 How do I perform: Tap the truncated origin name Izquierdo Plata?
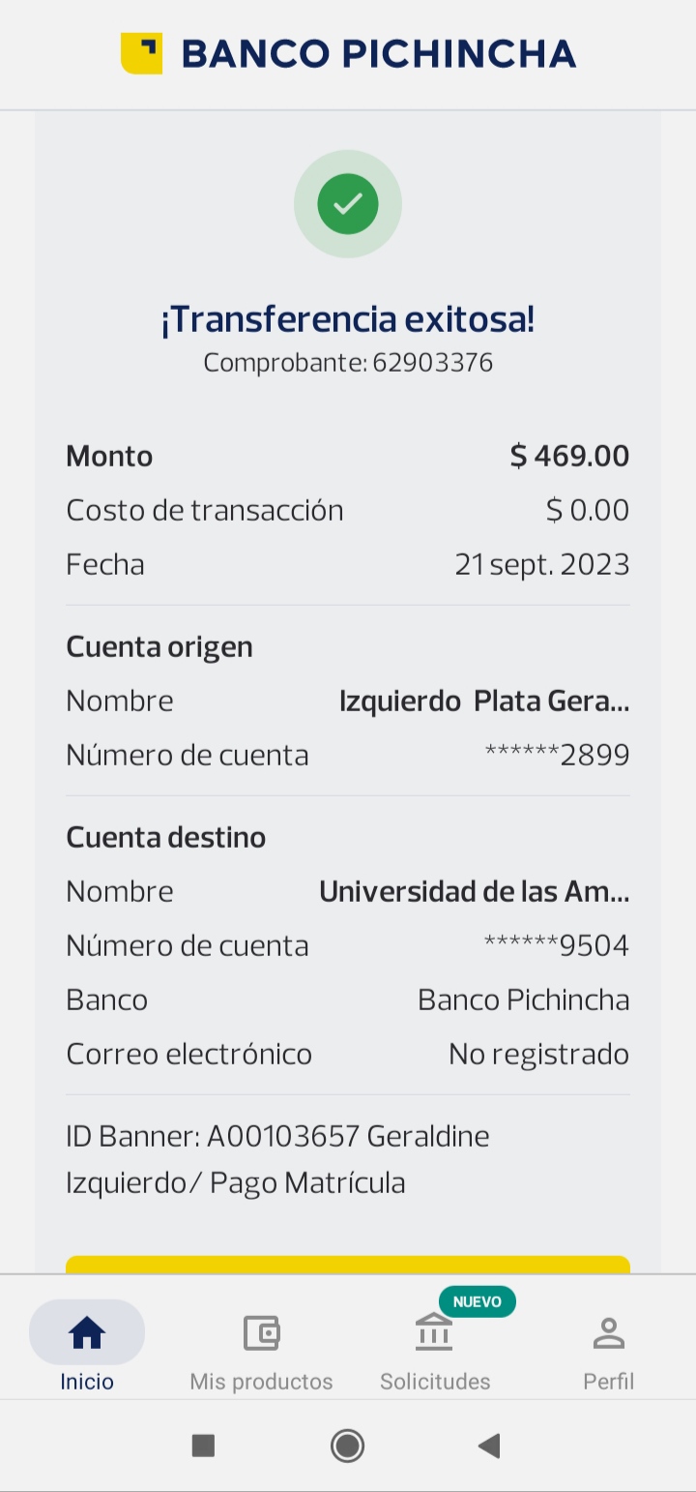[x=483, y=701]
